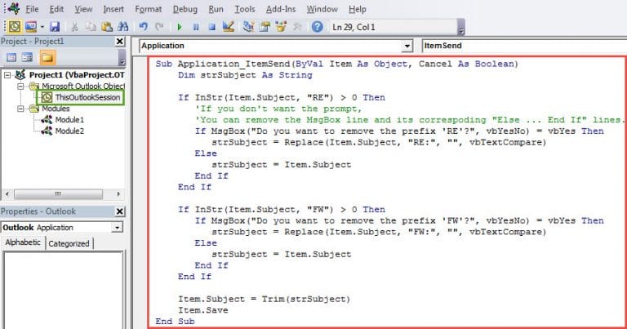
Task: Open Visual Basic Help question mark icon
Action: [318, 27]
